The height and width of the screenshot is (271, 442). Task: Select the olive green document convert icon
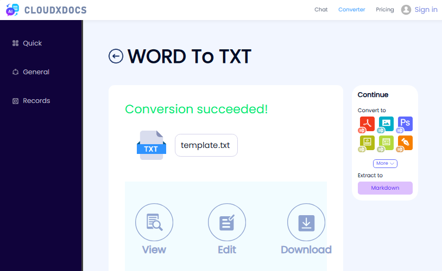pyautogui.click(x=367, y=143)
